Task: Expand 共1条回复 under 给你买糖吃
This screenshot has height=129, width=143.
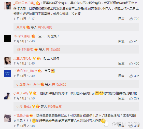Action: 53,49
